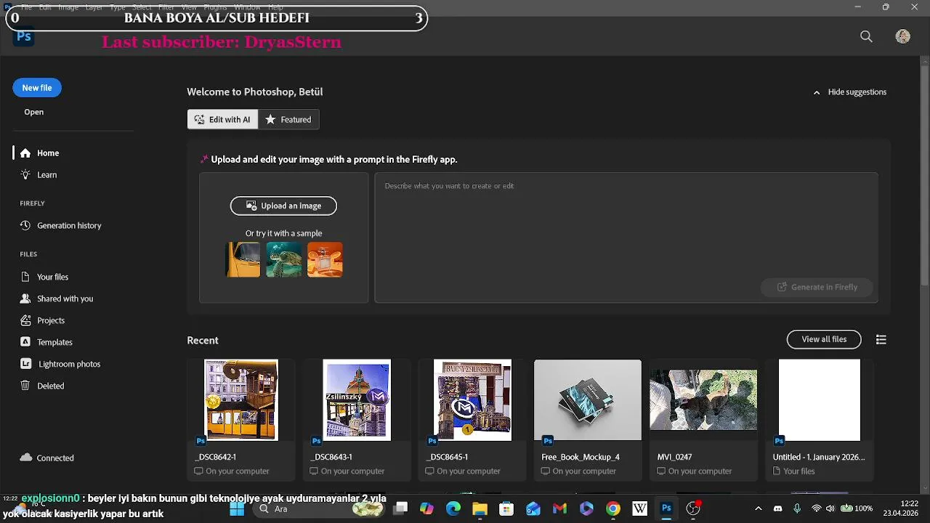930x523 pixels.
Task: Open the File menu
Action: click(26, 7)
